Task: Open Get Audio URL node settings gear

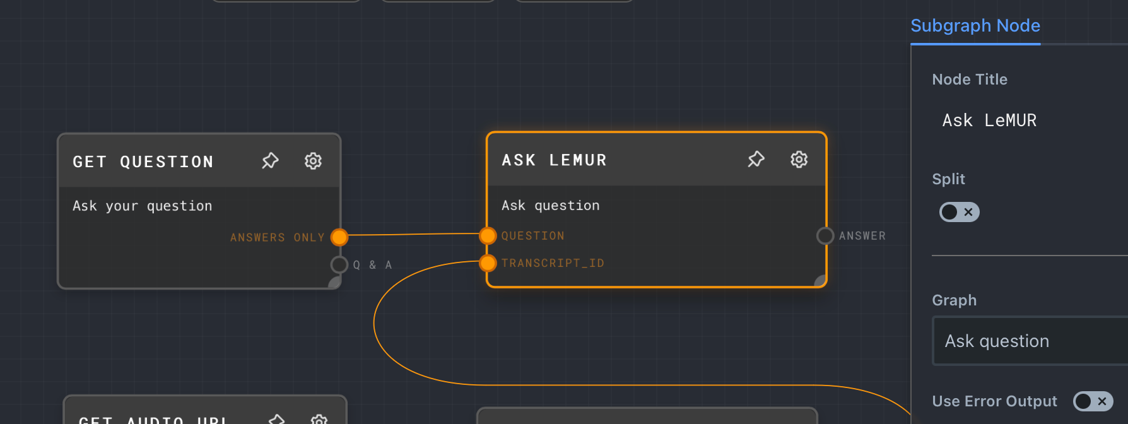Action: click(x=319, y=420)
